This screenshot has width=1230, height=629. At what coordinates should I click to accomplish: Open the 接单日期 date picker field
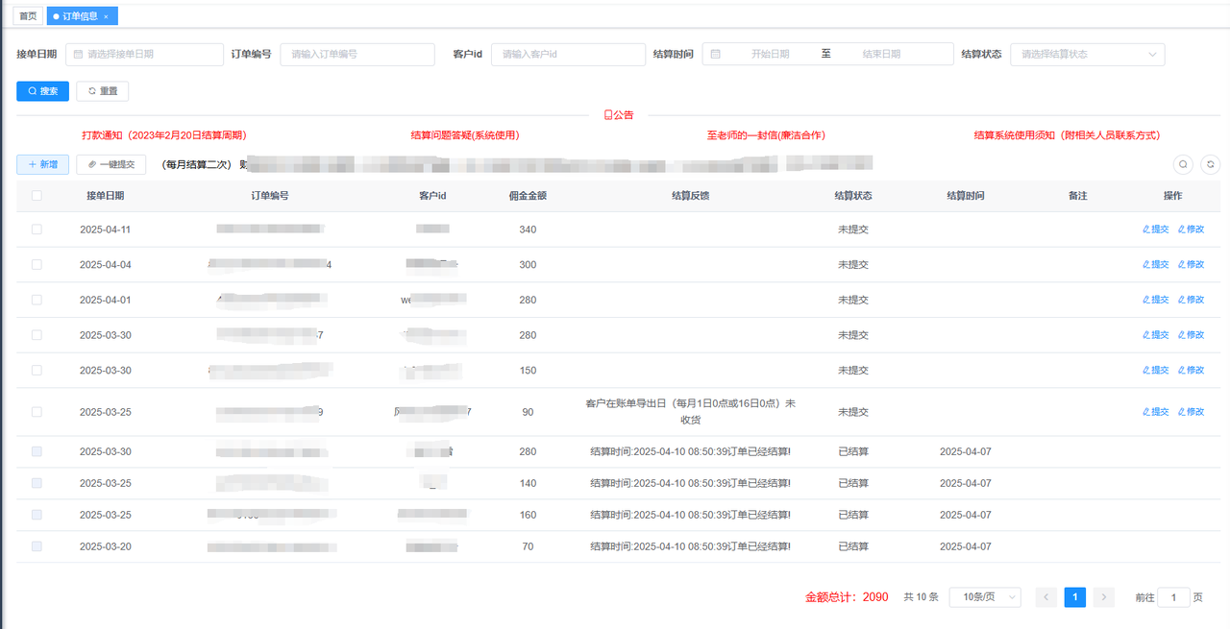click(144, 55)
